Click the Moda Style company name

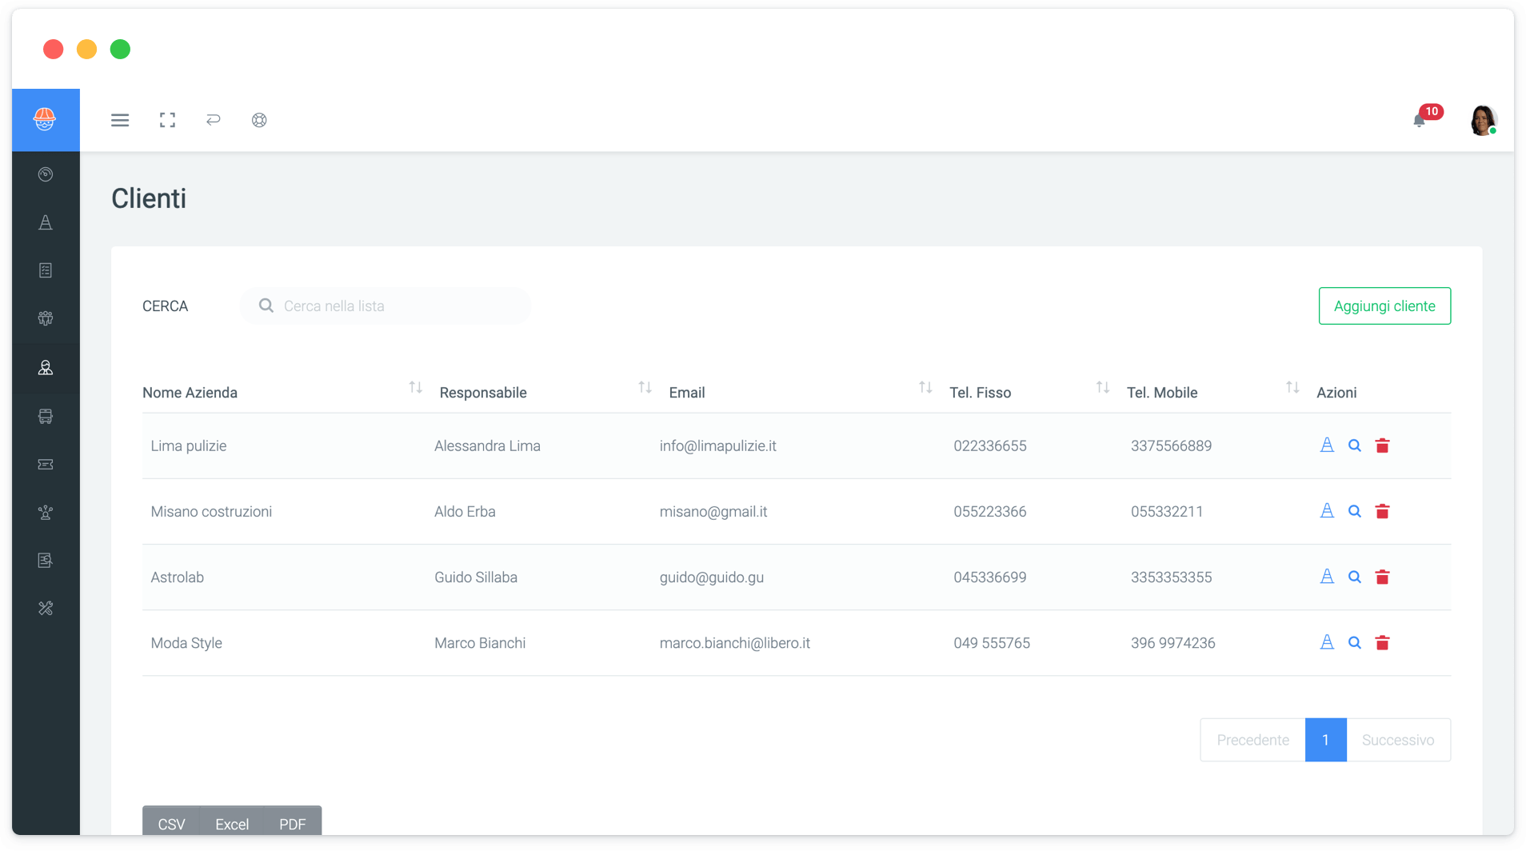click(x=186, y=642)
